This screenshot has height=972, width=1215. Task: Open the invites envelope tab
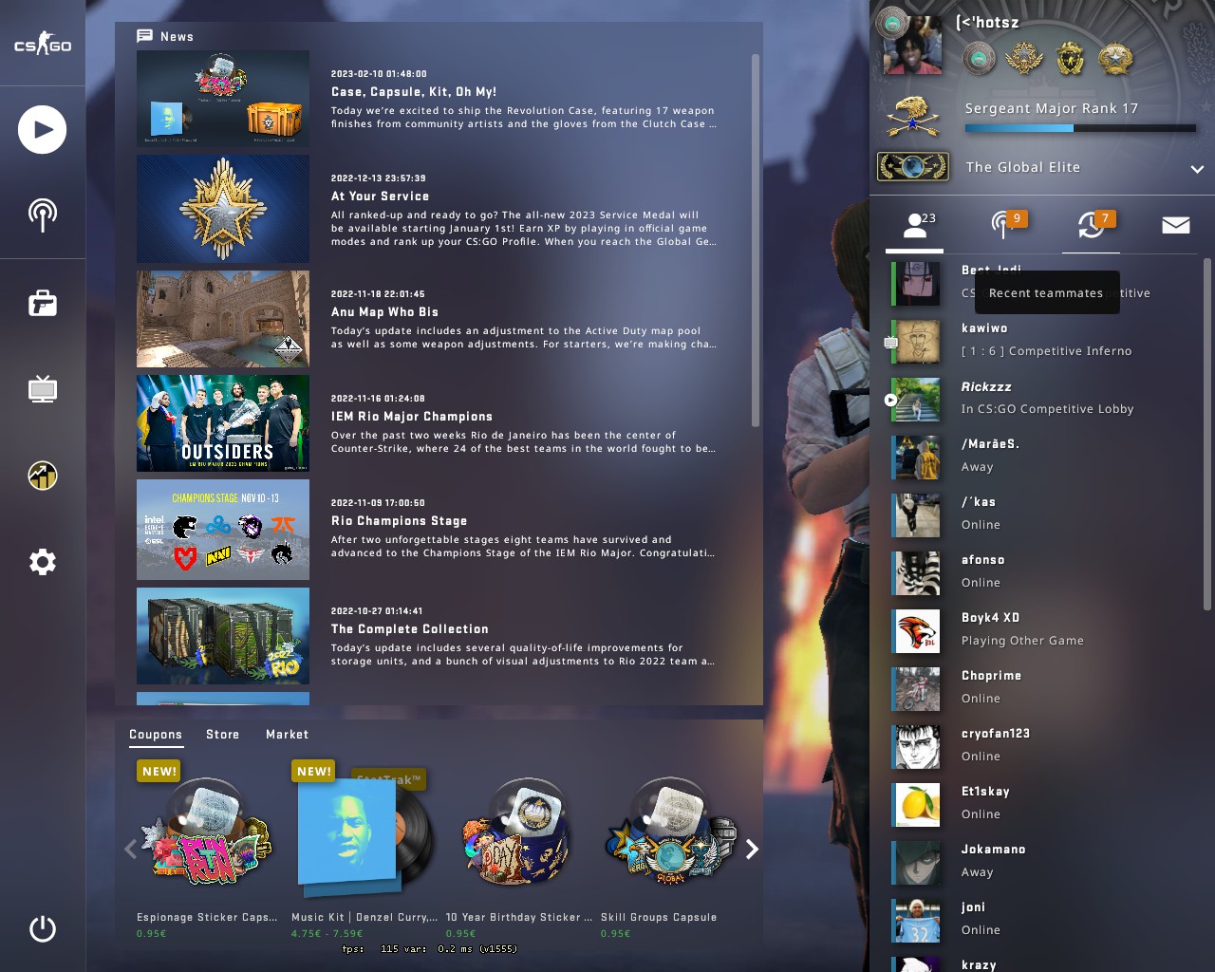coord(1176,225)
